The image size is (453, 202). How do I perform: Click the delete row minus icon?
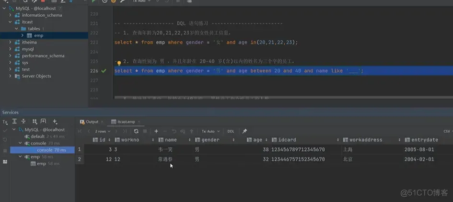tap(165, 131)
